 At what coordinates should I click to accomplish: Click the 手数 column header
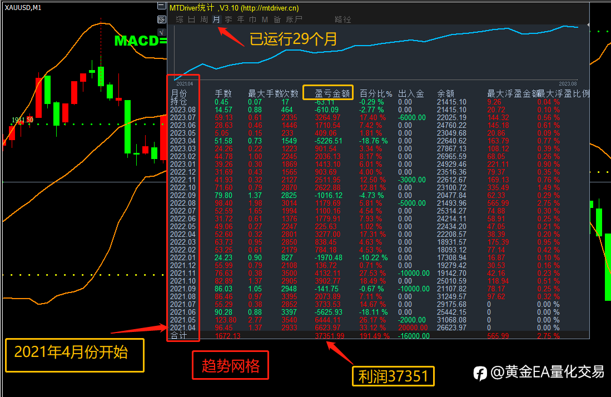coord(223,93)
